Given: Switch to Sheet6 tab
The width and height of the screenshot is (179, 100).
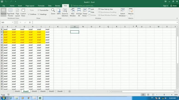Looking at the screenshot, I should pyautogui.click(x=60, y=91).
